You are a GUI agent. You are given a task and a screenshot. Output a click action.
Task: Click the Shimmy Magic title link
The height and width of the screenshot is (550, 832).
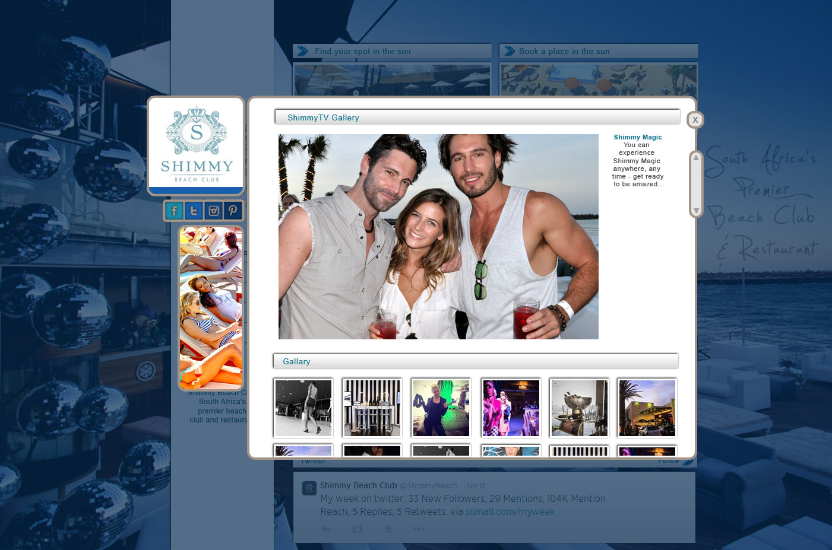pyautogui.click(x=637, y=137)
